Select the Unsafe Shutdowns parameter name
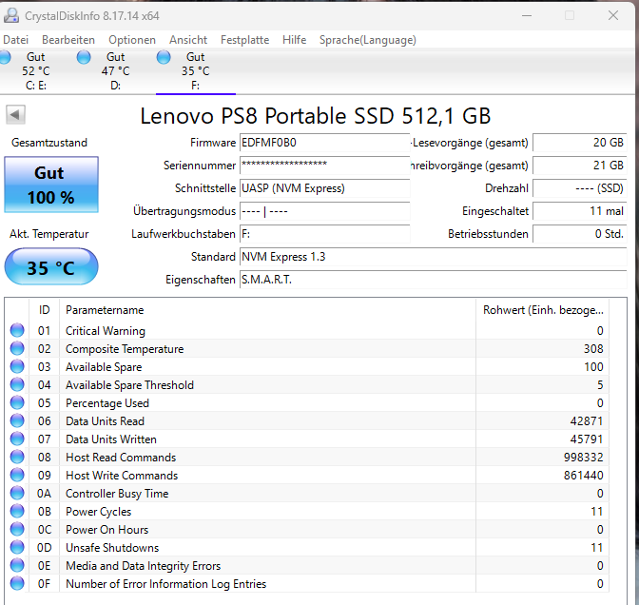Image resolution: width=639 pixels, height=605 pixels. 112,548
